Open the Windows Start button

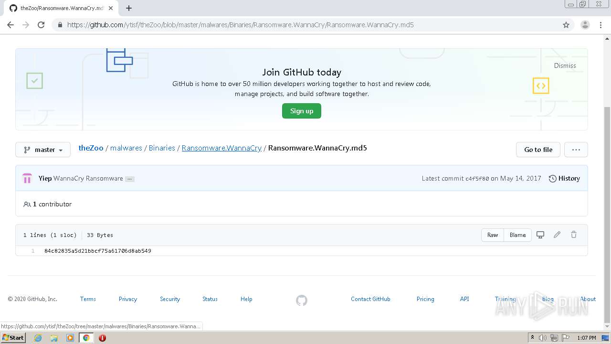tap(13, 337)
